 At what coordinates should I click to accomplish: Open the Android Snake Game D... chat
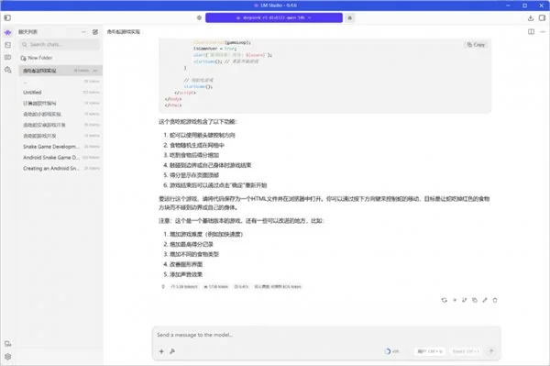pyautogui.click(x=60, y=158)
